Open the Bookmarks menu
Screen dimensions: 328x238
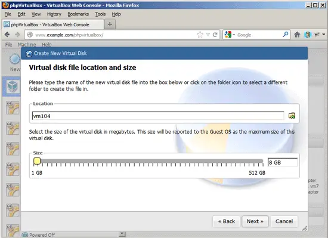coord(78,14)
